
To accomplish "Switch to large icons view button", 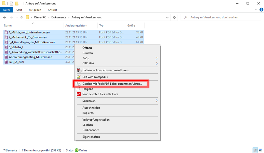I will click(260, 150).
